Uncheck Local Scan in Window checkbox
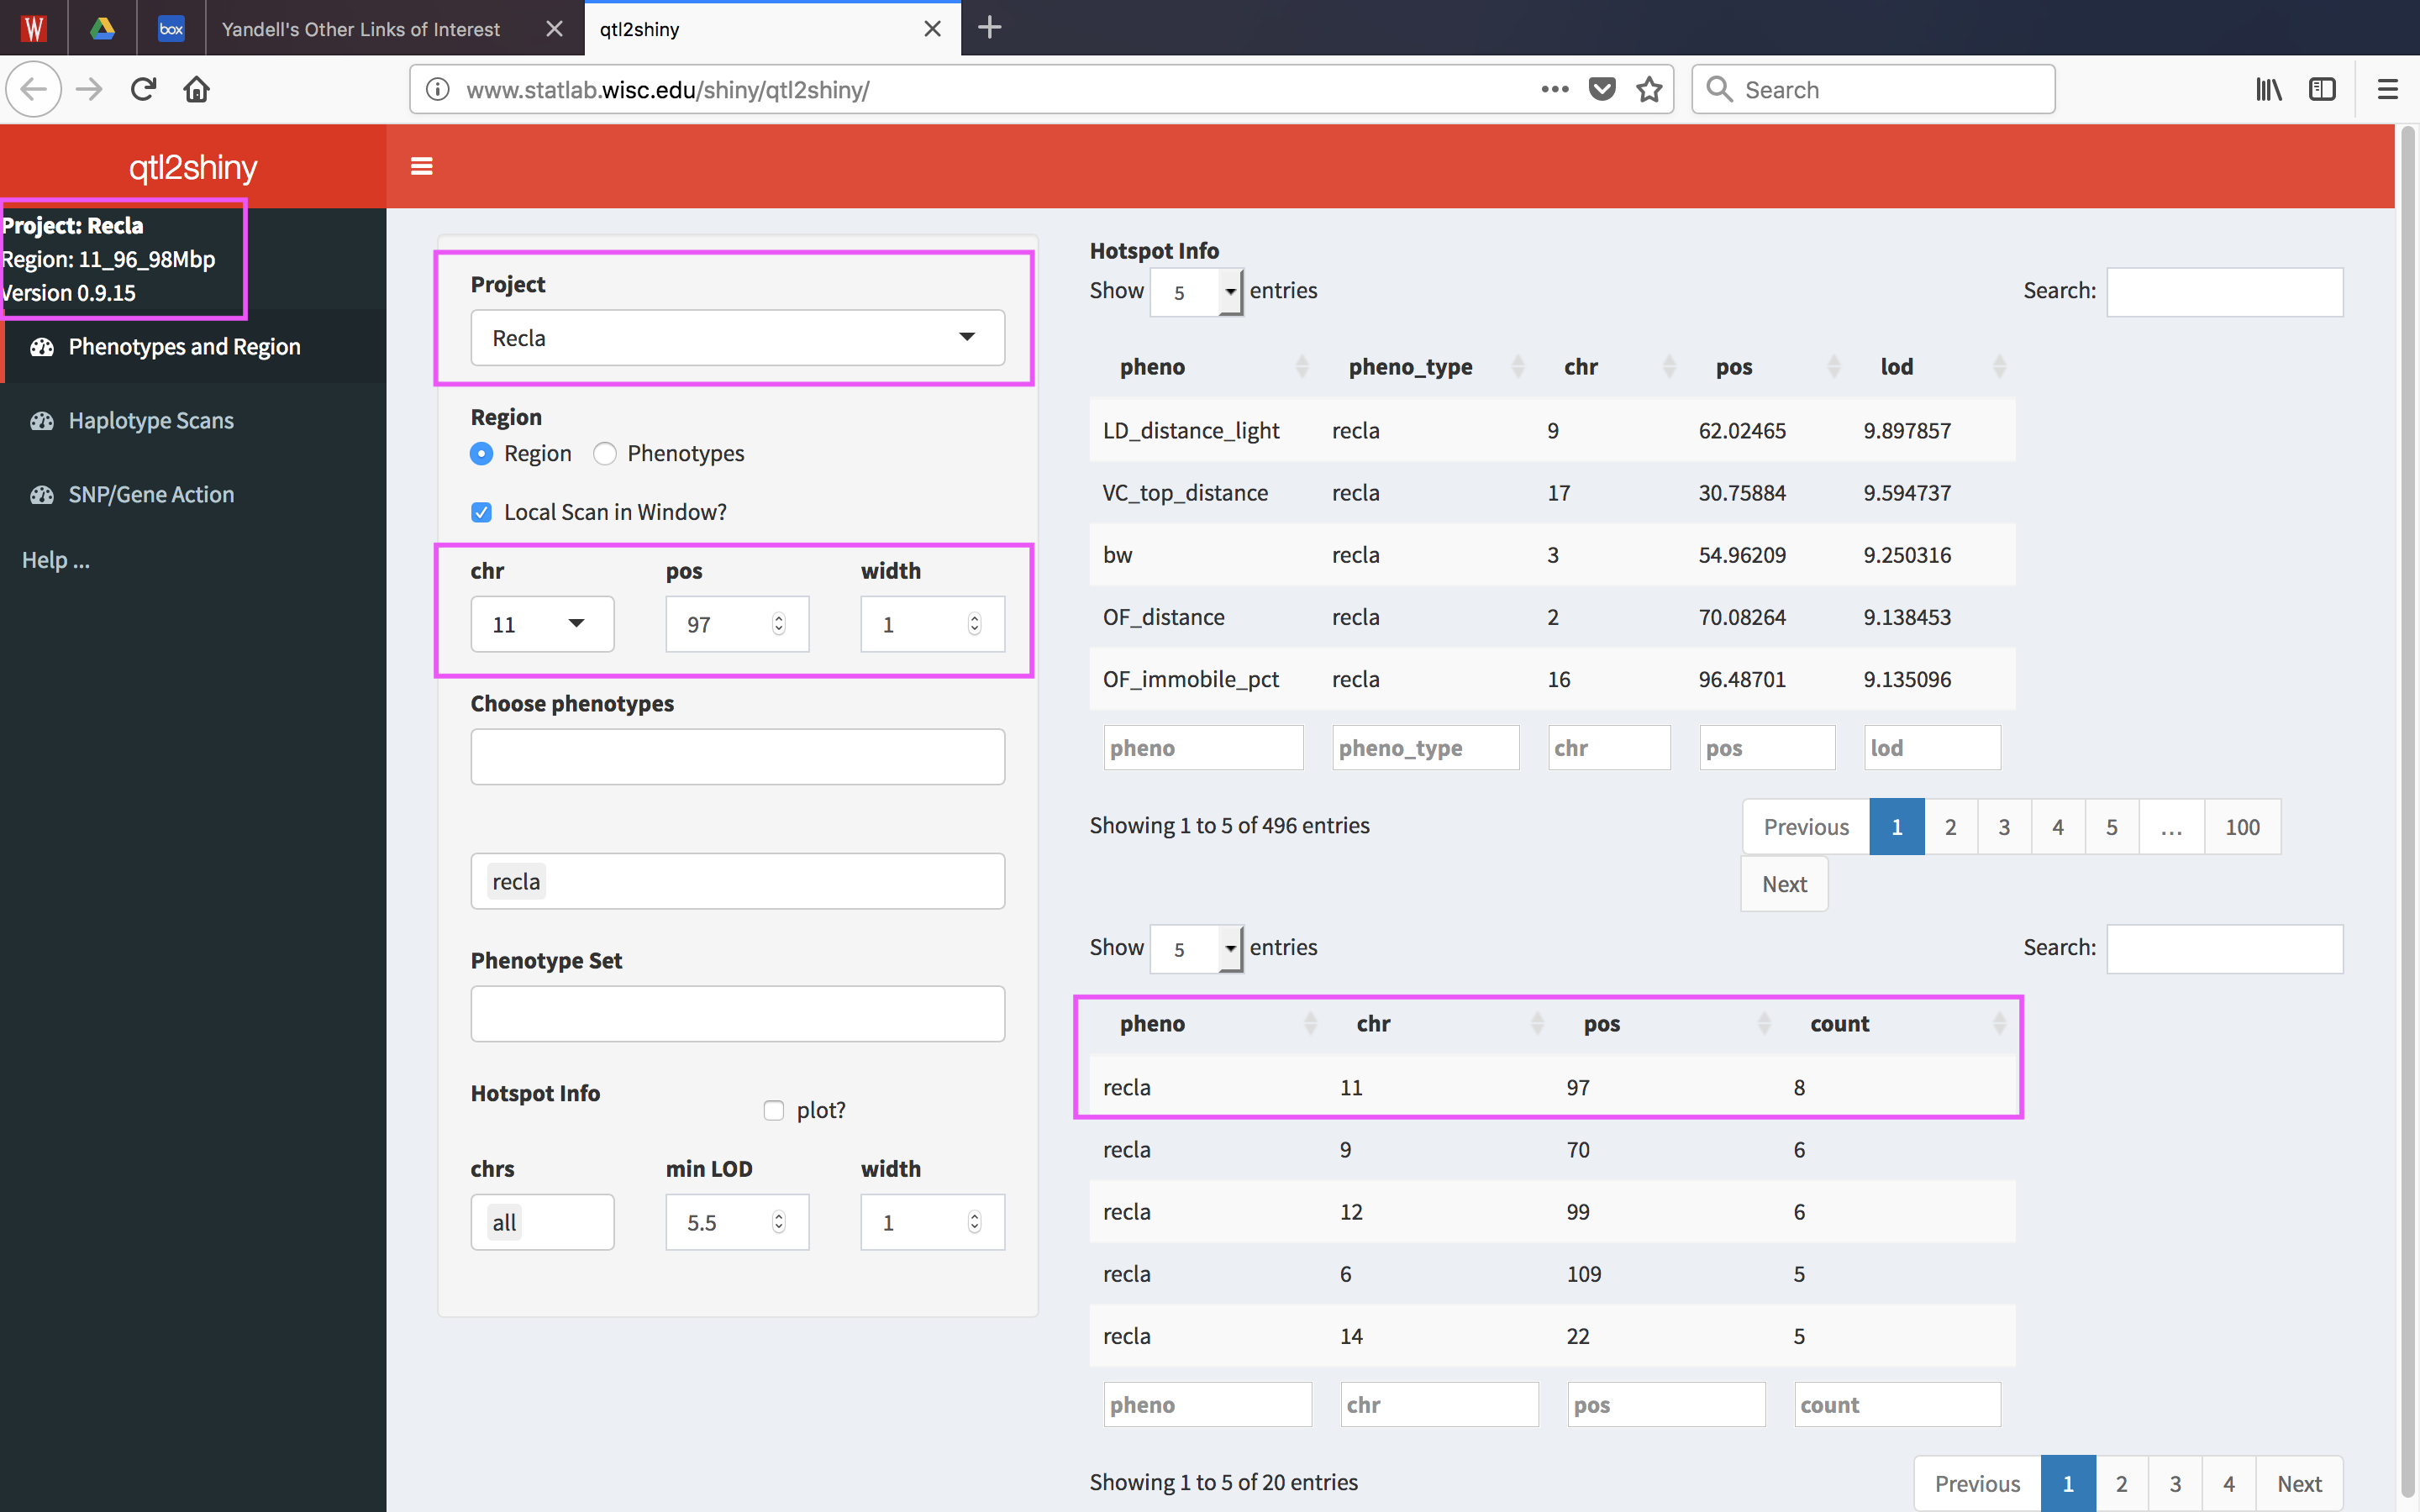 click(481, 512)
